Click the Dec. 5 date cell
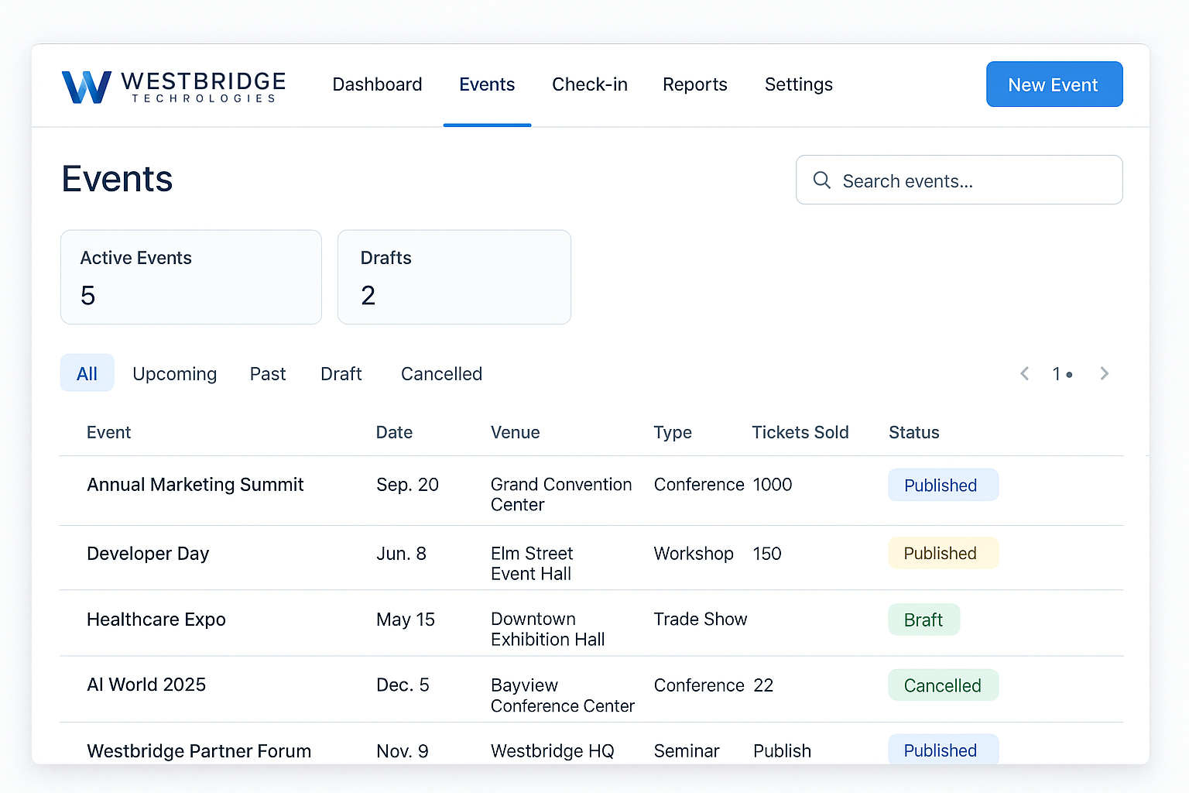 403,685
